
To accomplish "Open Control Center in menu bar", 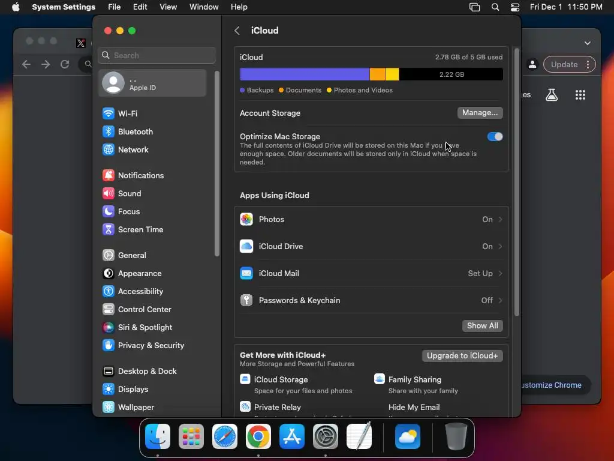I will click(515, 7).
